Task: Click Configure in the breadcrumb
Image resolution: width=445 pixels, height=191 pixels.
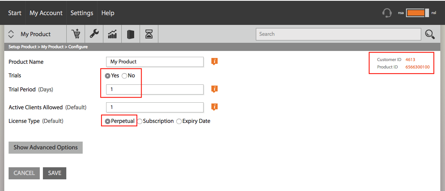Action: [x=78, y=47]
